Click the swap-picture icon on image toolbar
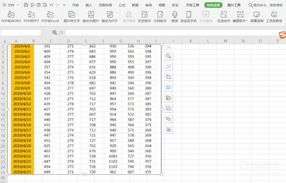This screenshot has height=183, width=286. 168,129
